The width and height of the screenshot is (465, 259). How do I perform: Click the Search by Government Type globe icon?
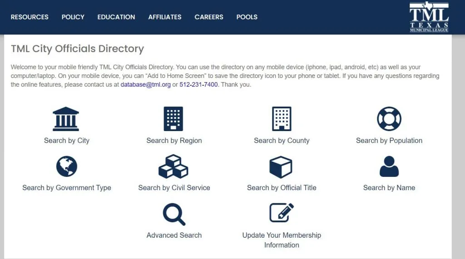tap(67, 166)
